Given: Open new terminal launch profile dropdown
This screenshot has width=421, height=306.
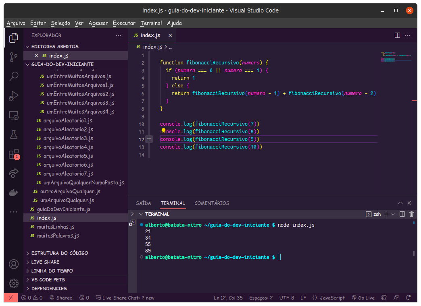Looking at the screenshot, I should click(393, 214).
